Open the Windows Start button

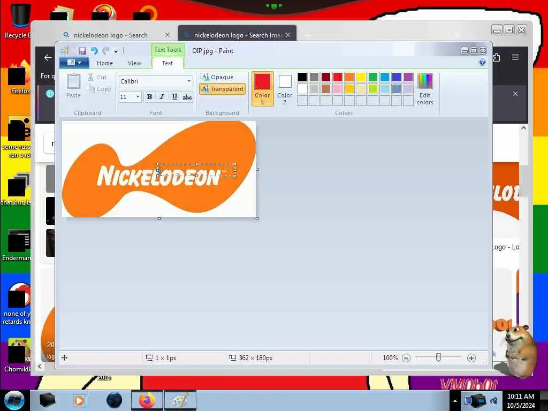[x=14, y=400]
